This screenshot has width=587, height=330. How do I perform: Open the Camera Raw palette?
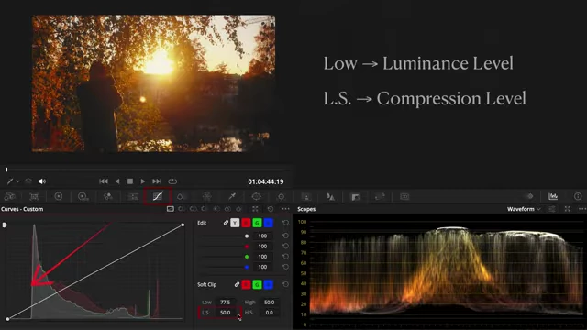(x=10, y=196)
